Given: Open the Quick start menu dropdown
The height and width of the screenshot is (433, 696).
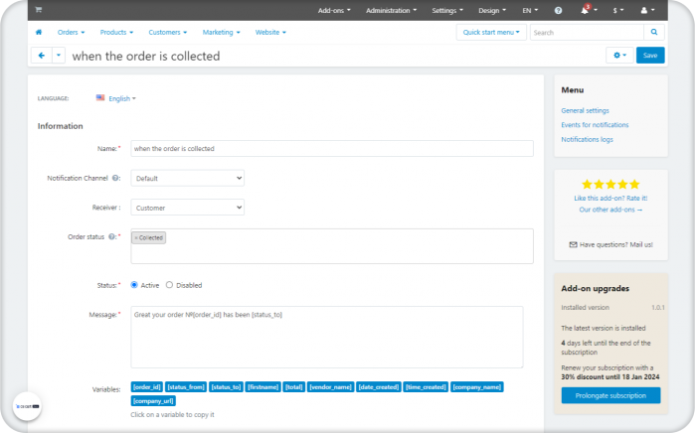Looking at the screenshot, I should 491,32.
